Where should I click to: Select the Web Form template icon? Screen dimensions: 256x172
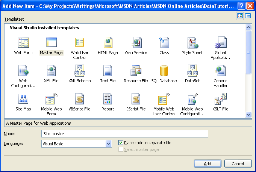(23, 43)
